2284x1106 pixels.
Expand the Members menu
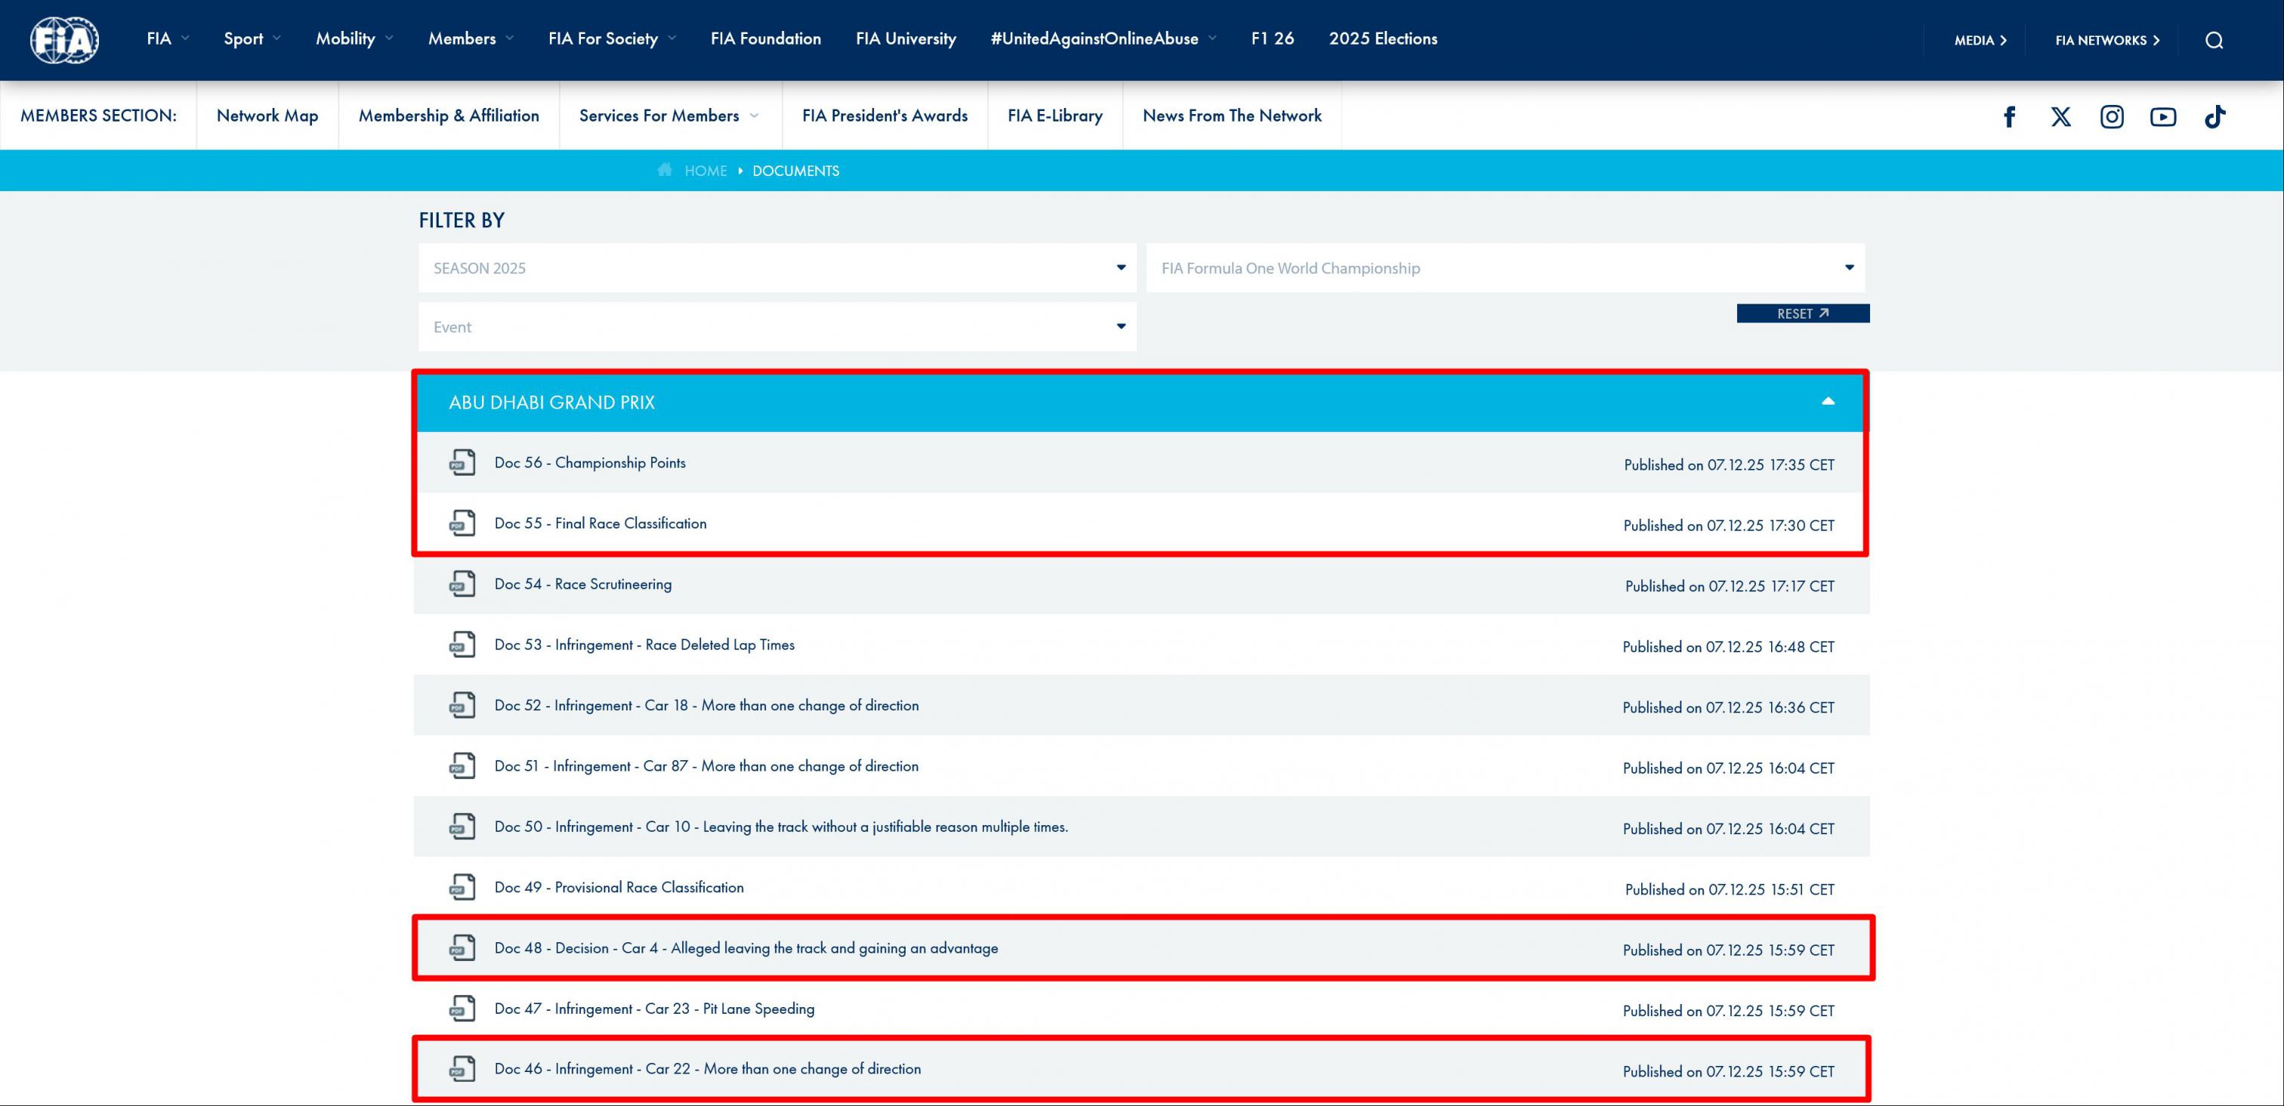[471, 38]
